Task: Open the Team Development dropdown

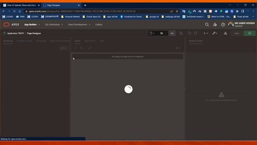Action: click(x=79, y=25)
